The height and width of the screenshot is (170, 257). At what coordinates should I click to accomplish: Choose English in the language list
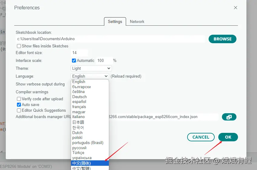90,82
